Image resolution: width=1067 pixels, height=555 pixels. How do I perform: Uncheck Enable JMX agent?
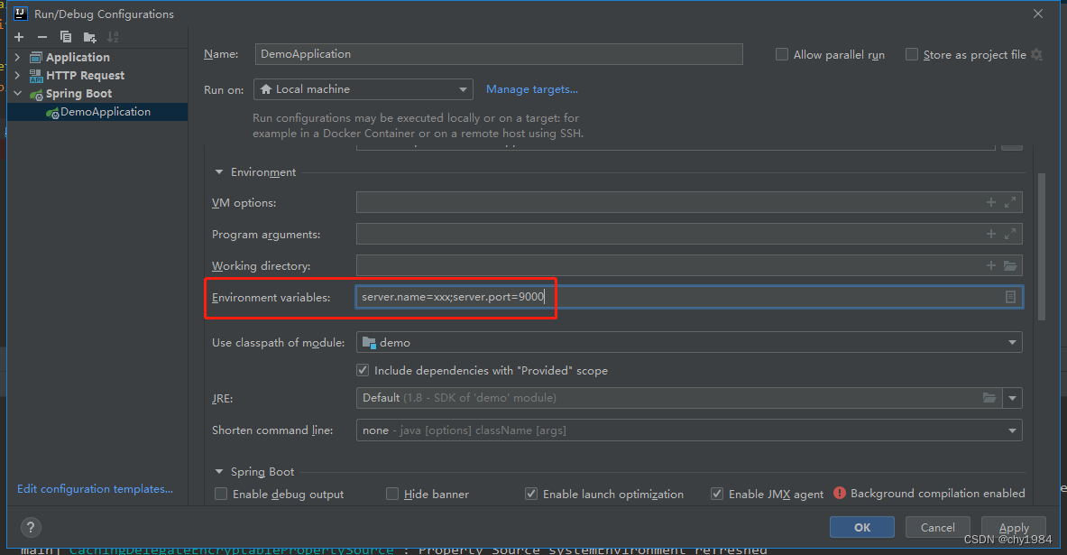pyautogui.click(x=717, y=494)
